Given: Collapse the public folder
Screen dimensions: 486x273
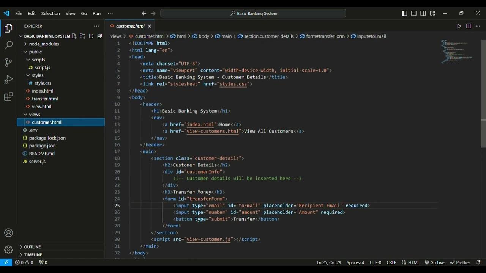Looking at the screenshot, I should click(61, 52).
